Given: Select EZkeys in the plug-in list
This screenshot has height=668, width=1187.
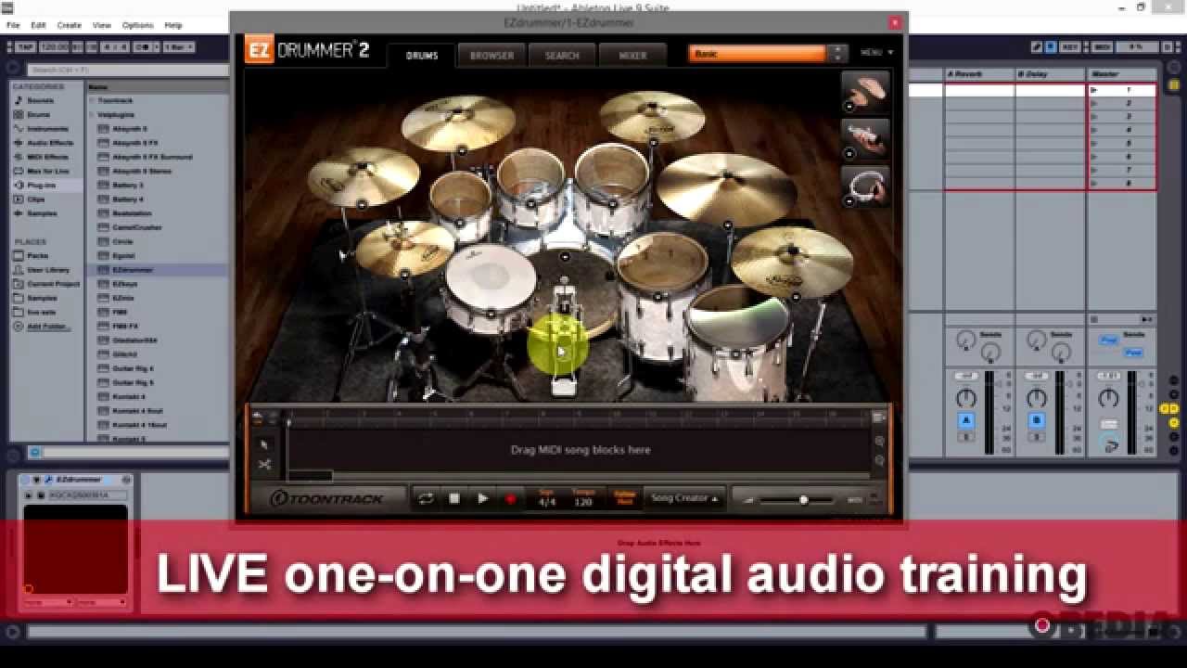Looking at the screenshot, I should coord(125,284).
